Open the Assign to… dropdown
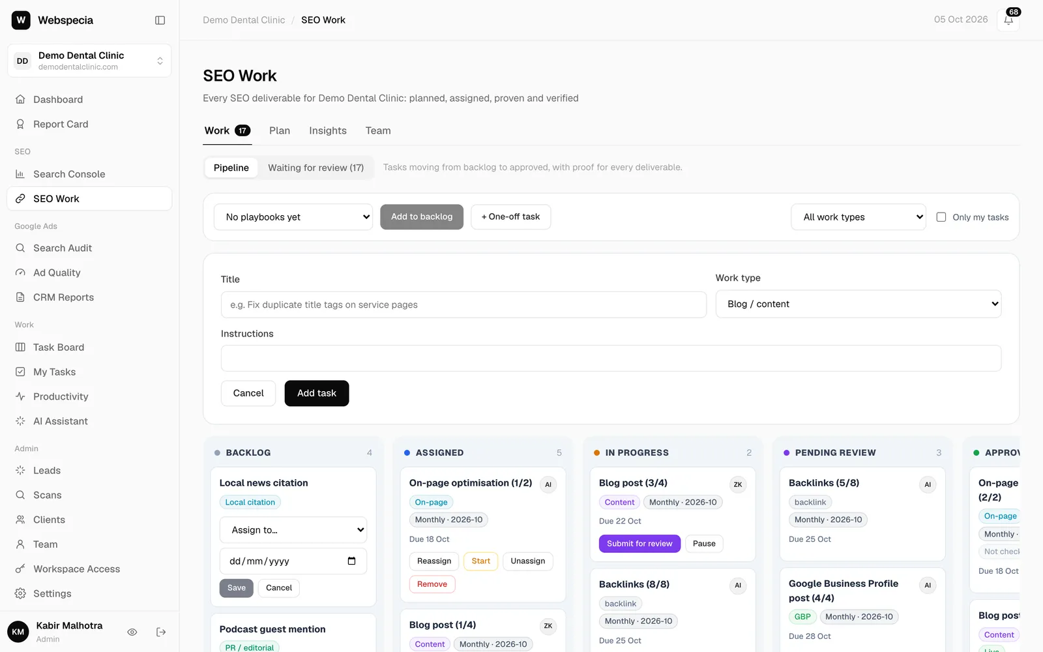 293,530
